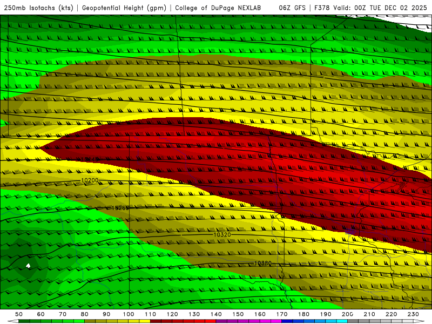The height and width of the screenshot is (324, 432).
Task: Click the left arrow end of the color bar
Action: (x=13, y=321)
